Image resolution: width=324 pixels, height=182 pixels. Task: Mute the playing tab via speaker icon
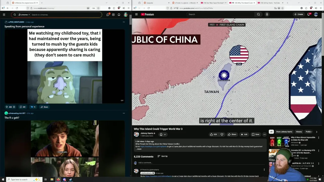[233, 3]
